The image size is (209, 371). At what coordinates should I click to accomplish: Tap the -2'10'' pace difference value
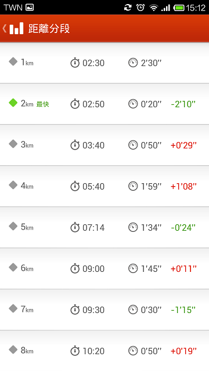tap(183, 104)
